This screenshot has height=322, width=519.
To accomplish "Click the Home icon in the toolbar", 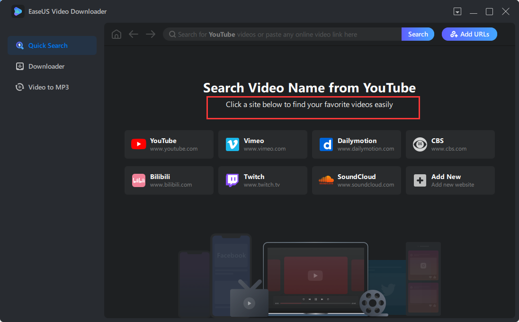I will click(116, 34).
